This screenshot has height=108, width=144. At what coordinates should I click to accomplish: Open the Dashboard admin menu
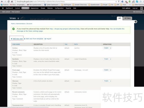9,8
